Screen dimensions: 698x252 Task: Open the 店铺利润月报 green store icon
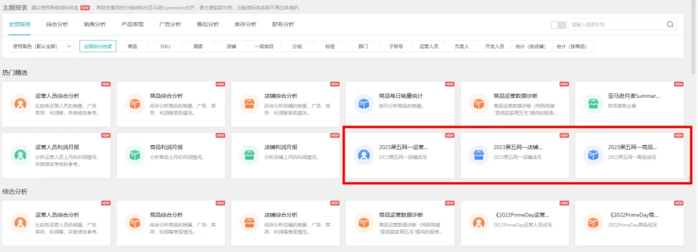pos(249,155)
